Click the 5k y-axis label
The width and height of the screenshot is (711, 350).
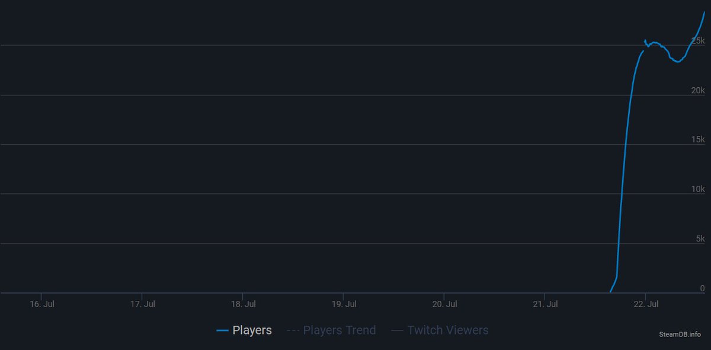click(699, 239)
